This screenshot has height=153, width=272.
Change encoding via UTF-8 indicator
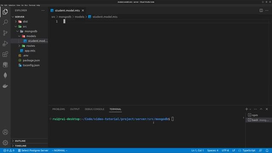click(225, 150)
